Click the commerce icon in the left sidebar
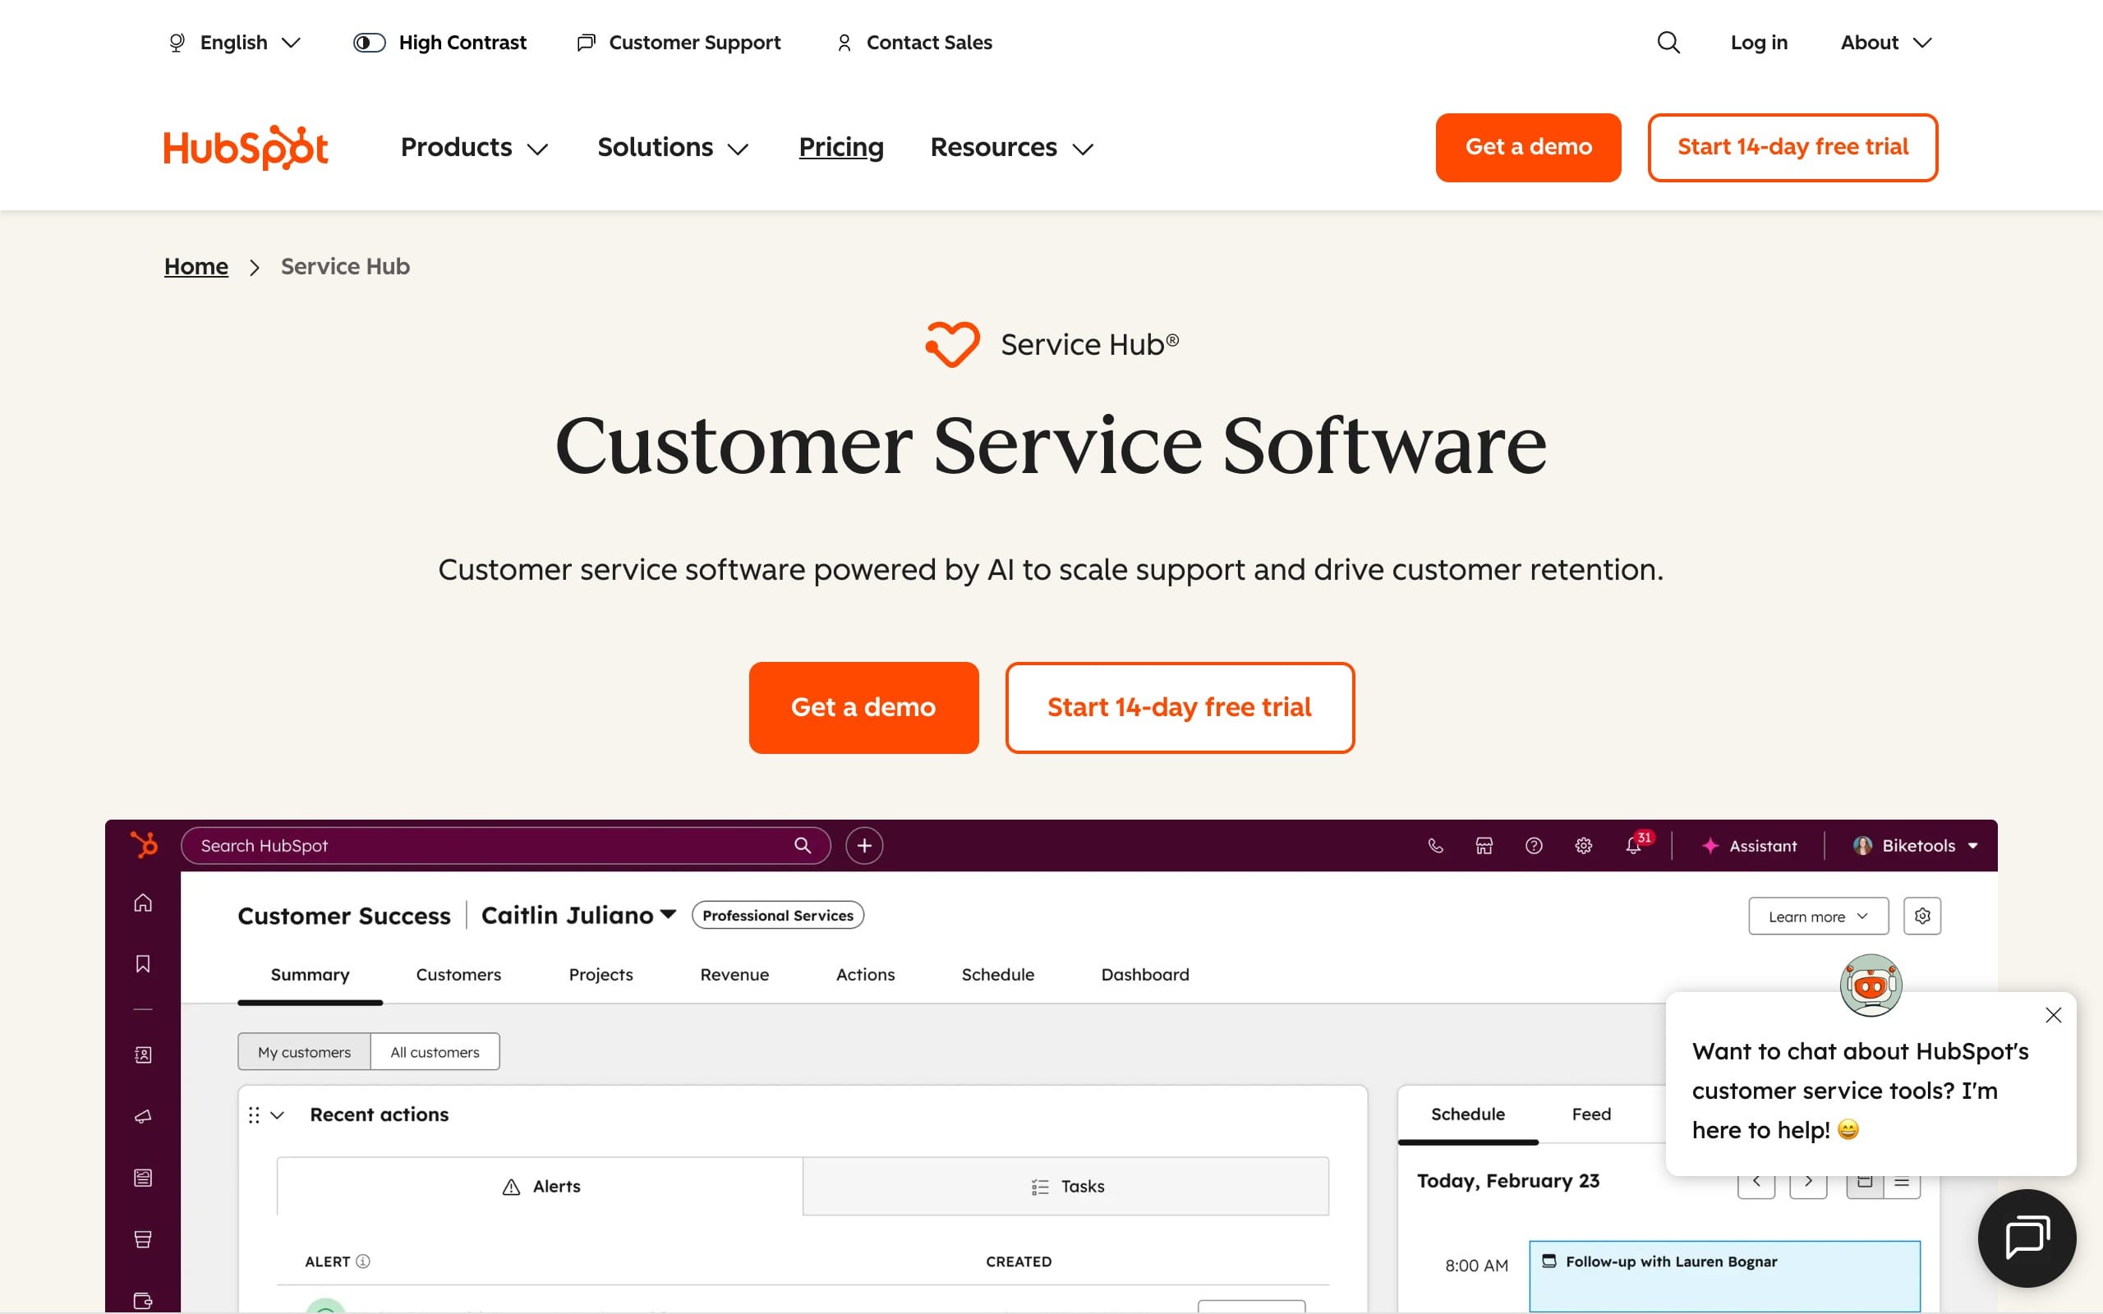 (144, 1239)
